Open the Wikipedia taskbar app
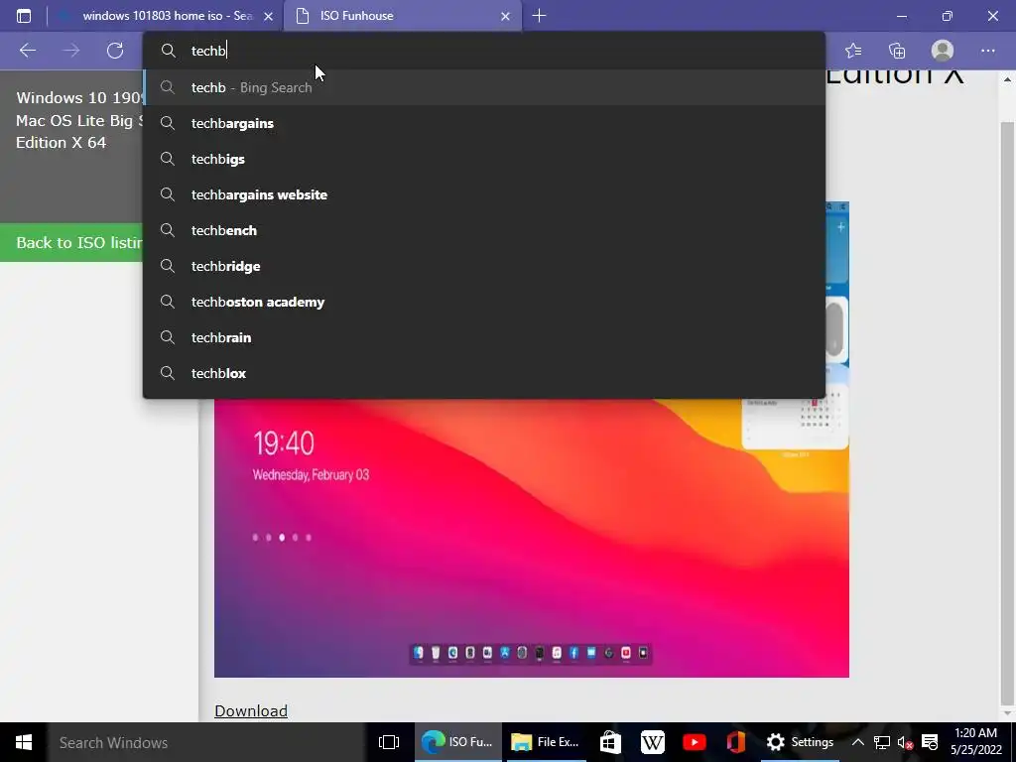 pos(653,742)
